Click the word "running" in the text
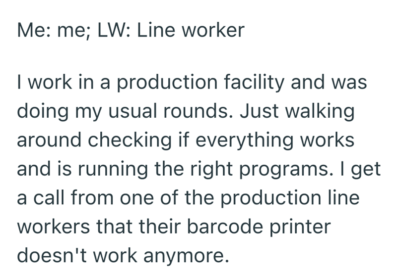The image size is (397, 280). [87, 169]
